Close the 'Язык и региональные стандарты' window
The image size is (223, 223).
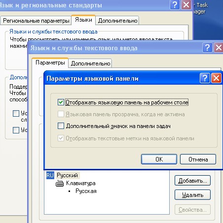tap(186, 5)
